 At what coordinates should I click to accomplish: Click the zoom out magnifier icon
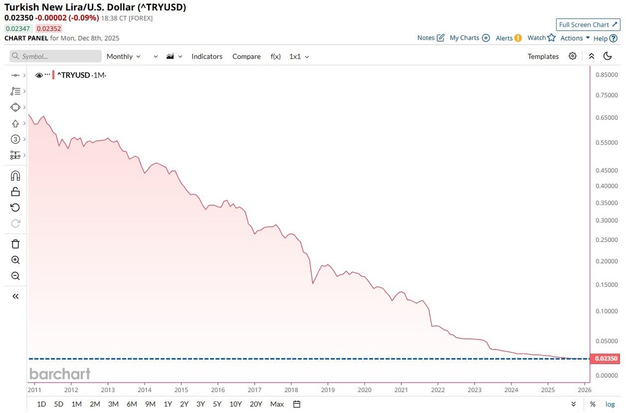coord(15,276)
